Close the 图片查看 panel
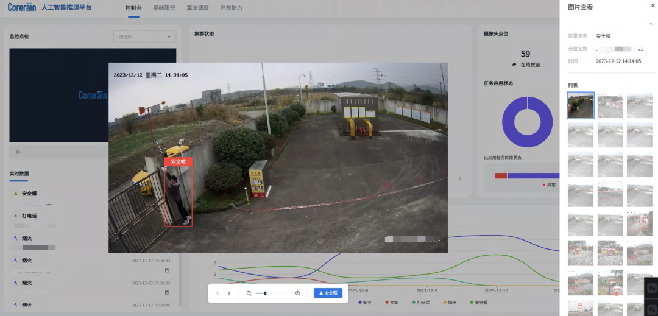 pyautogui.click(x=653, y=6)
